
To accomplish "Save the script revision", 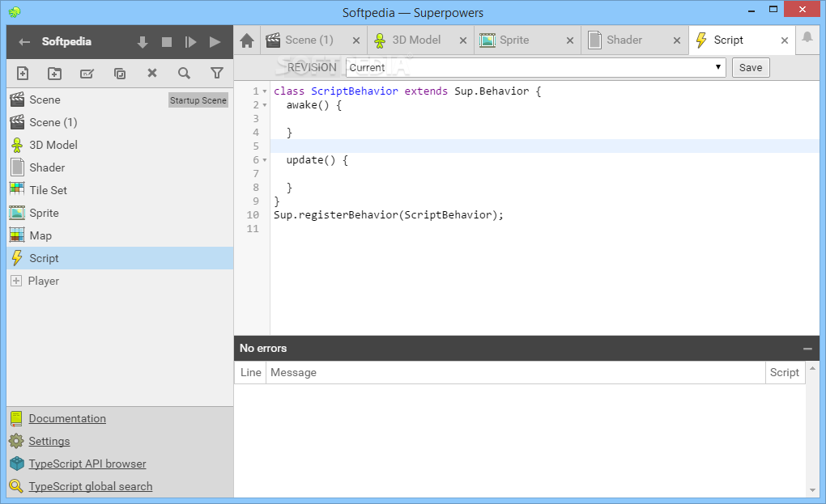I will [x=751, y=67].
